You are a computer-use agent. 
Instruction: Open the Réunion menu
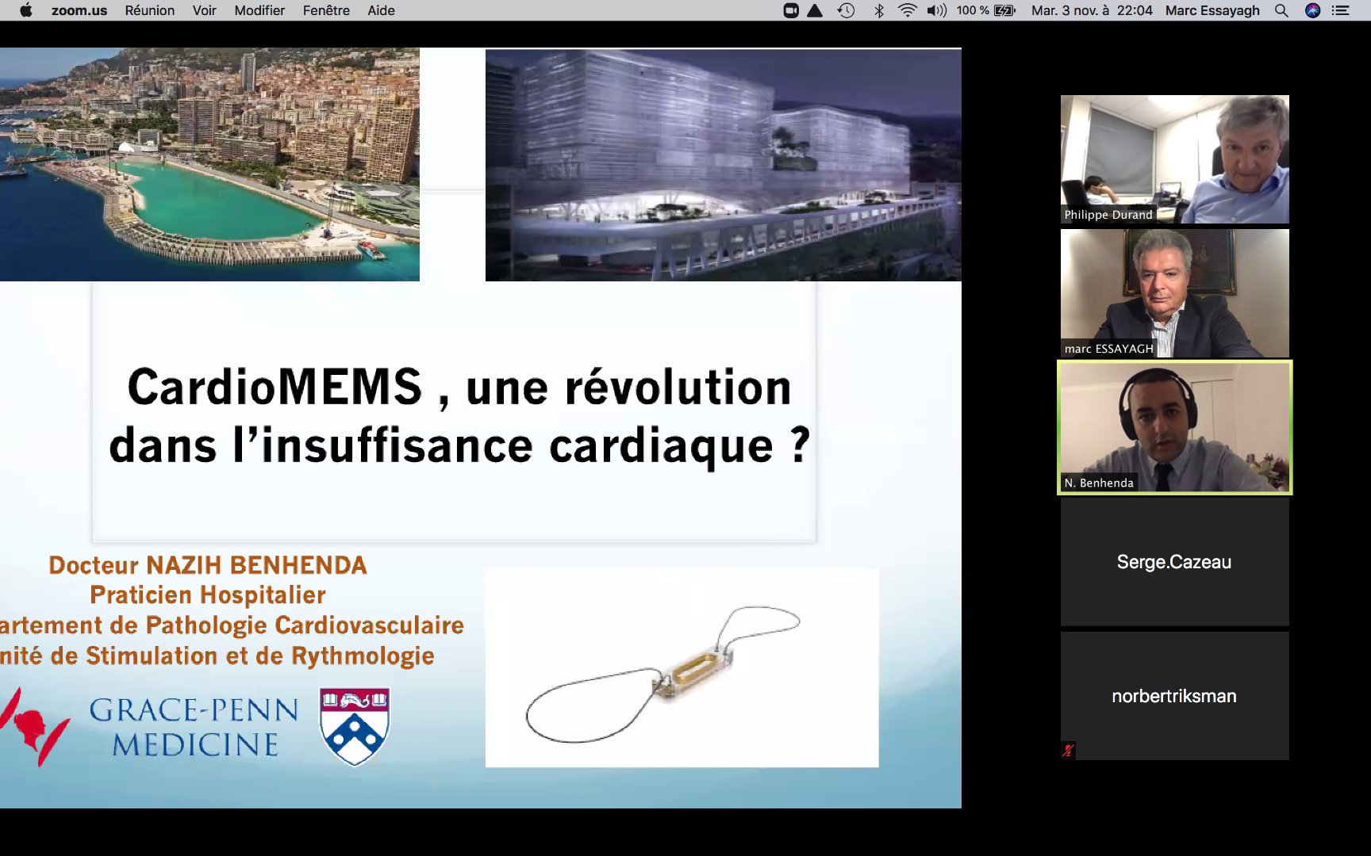(x=149, y=10)
